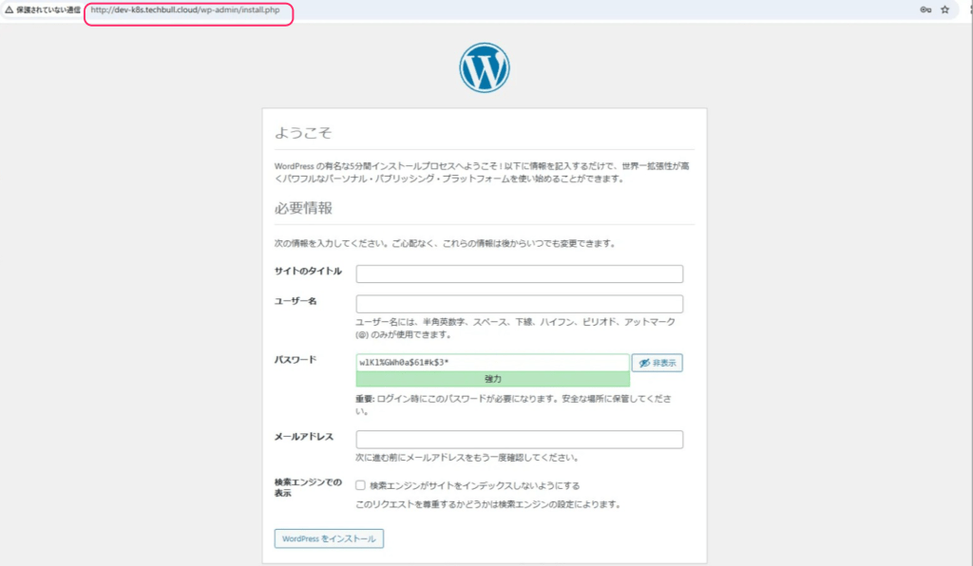Focus the メールアドレス text field
Image resolution: width=973 pixels, height=566 pixels.
point(519,440)
